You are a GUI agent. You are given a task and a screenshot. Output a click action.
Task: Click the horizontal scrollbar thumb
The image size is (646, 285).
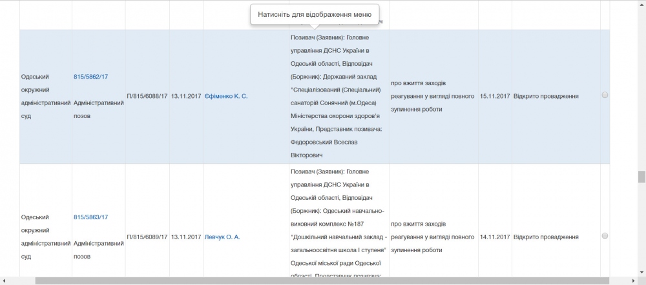coord(323,280)
